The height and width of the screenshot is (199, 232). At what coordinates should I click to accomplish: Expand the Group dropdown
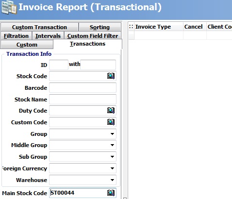point(112,134)
